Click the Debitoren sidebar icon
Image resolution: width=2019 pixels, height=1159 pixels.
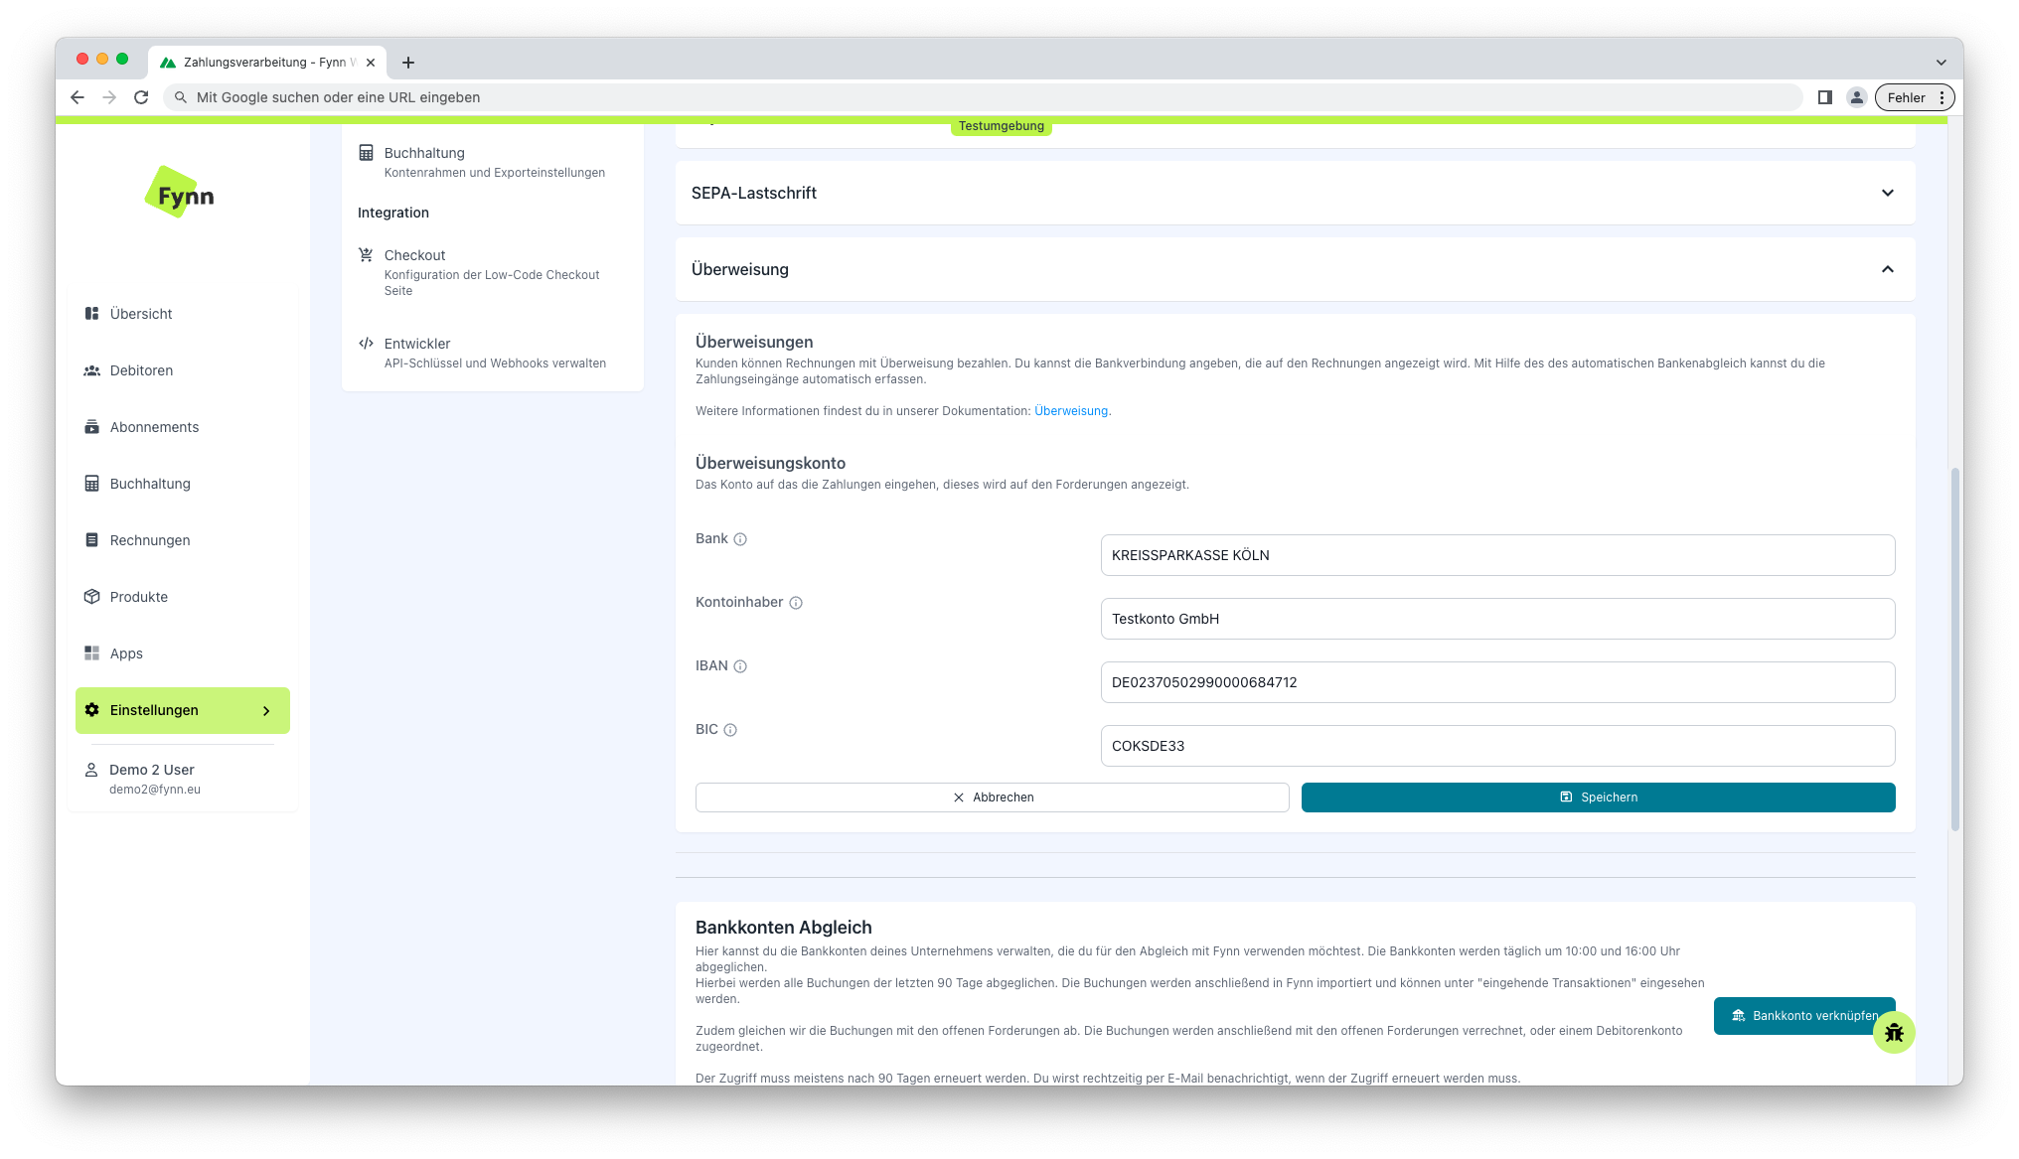[x=93, y=370]
